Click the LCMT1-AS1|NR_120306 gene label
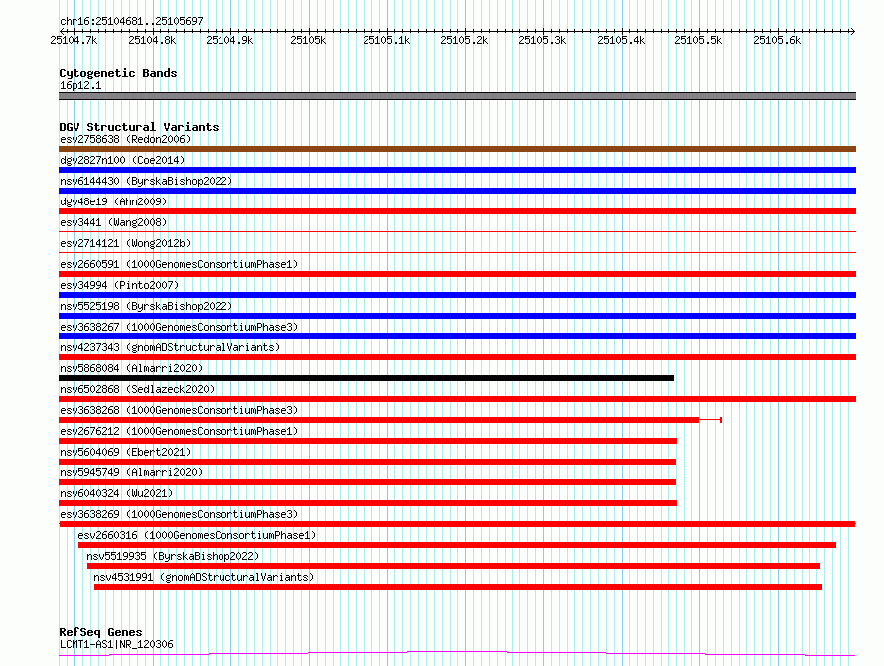Image resolution: width=884 pixels, height=666 pixels. click(116, 644)
